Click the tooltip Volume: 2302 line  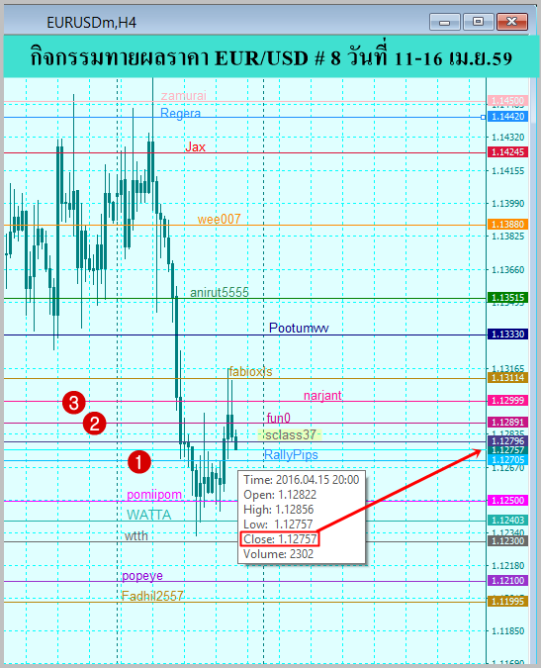click(x=278, y=554)
